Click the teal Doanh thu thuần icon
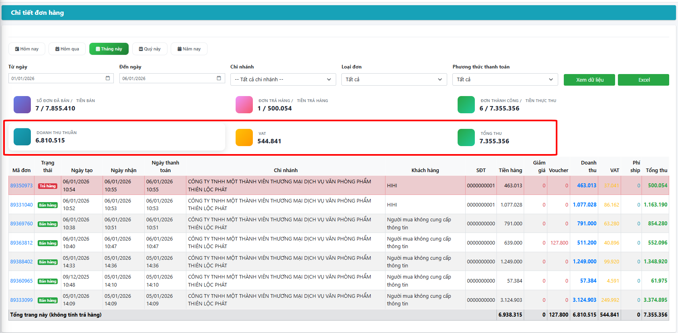The width and height of the screenshot is (678, 333). click(22, 137)
